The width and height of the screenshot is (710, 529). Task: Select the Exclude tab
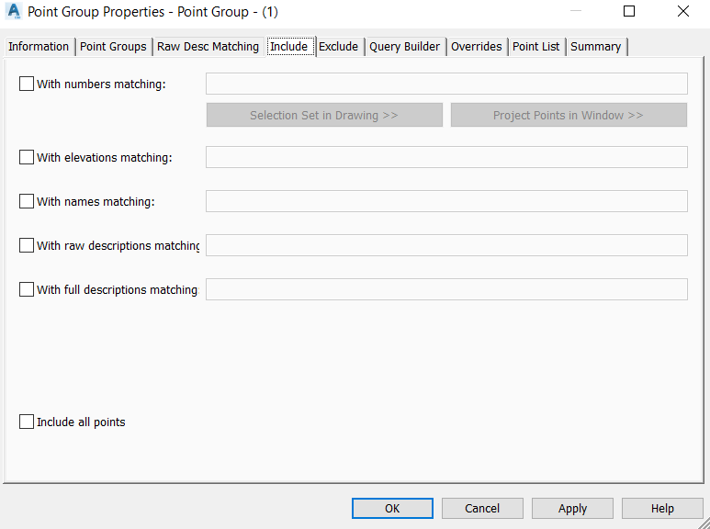[x=338, y=47]
